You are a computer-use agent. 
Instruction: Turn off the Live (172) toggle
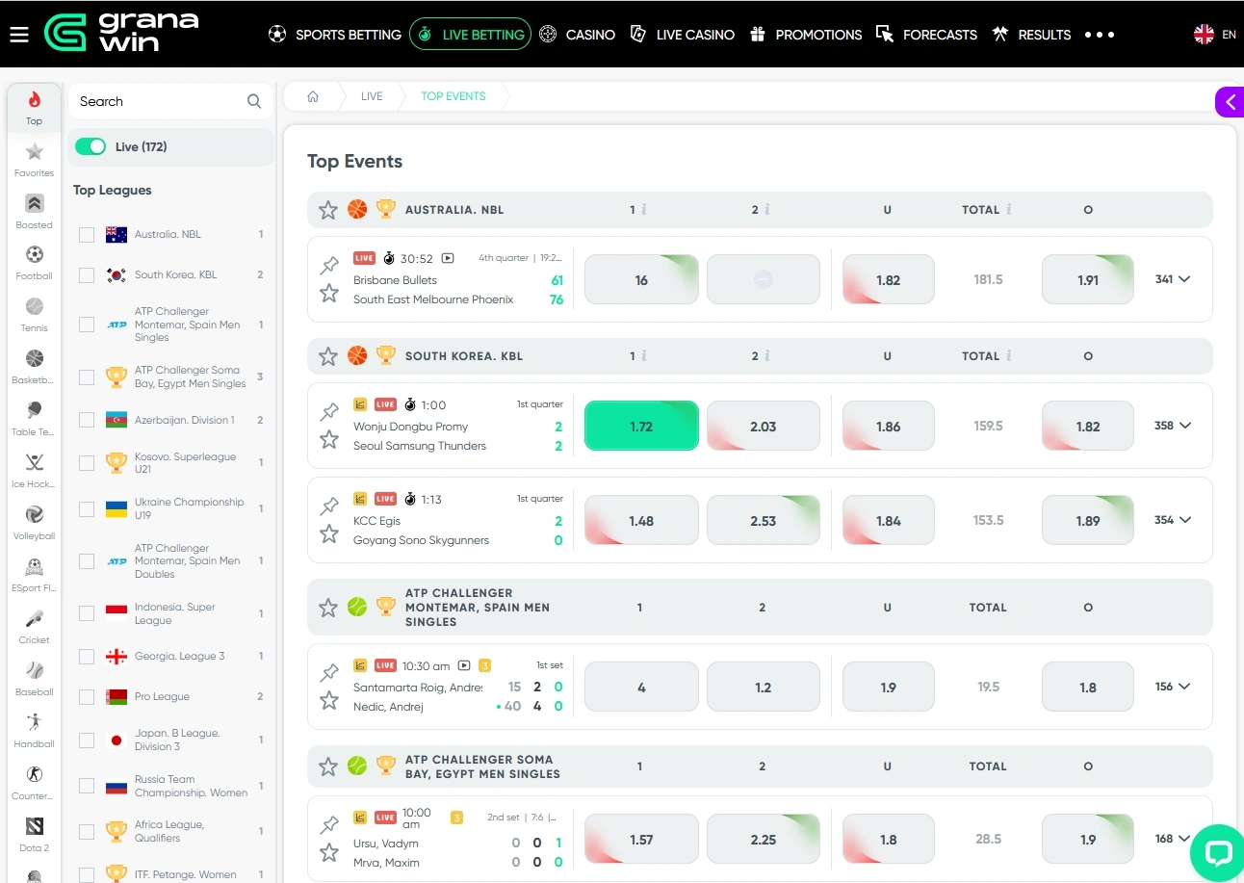coord(91,146)
